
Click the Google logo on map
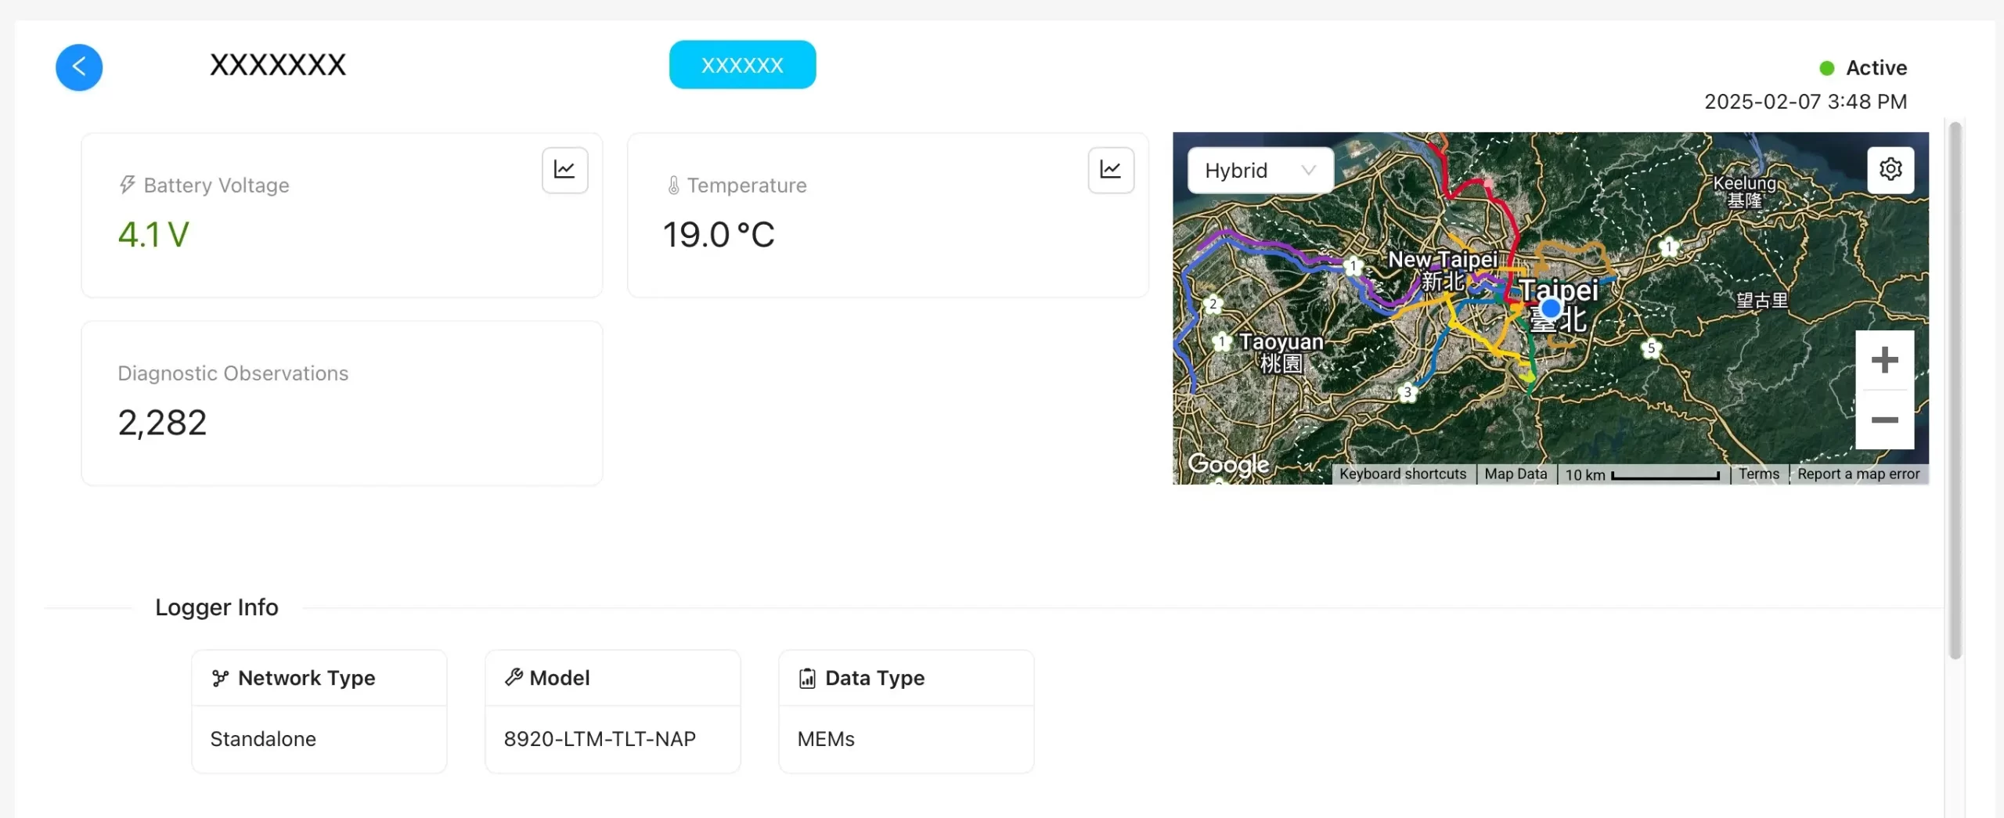click(1227, 464)
